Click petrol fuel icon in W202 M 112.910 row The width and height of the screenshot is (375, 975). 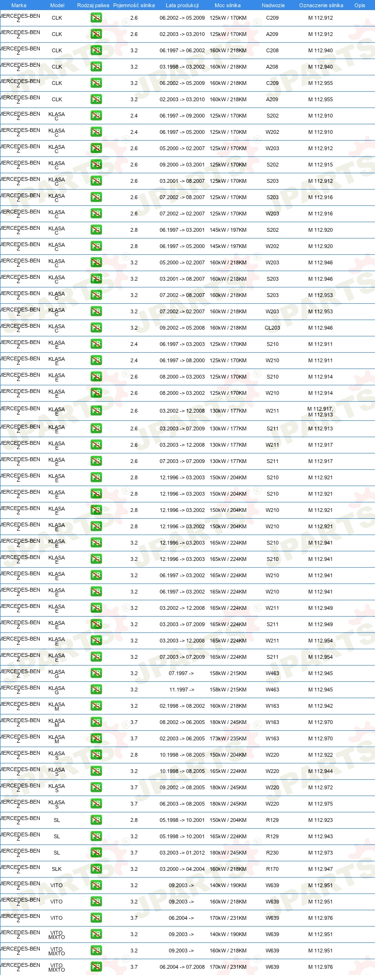click(96, 132)
